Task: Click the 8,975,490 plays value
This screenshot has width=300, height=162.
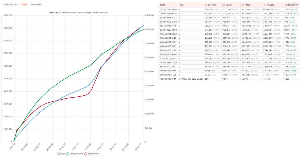Action: pos(246,13)
